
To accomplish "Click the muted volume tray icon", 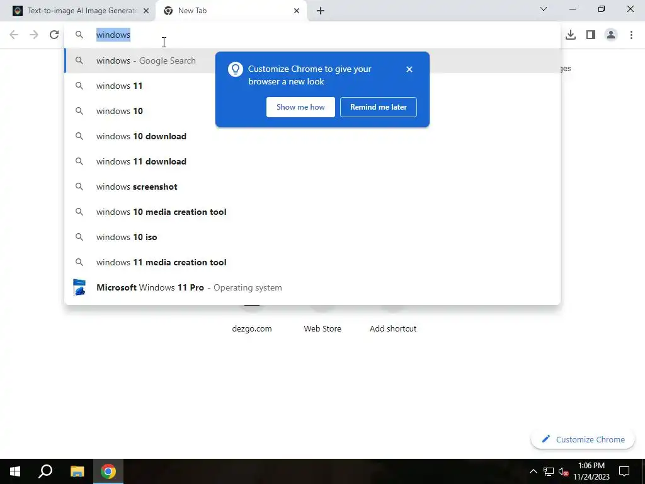I will click(x=563, y=471).
